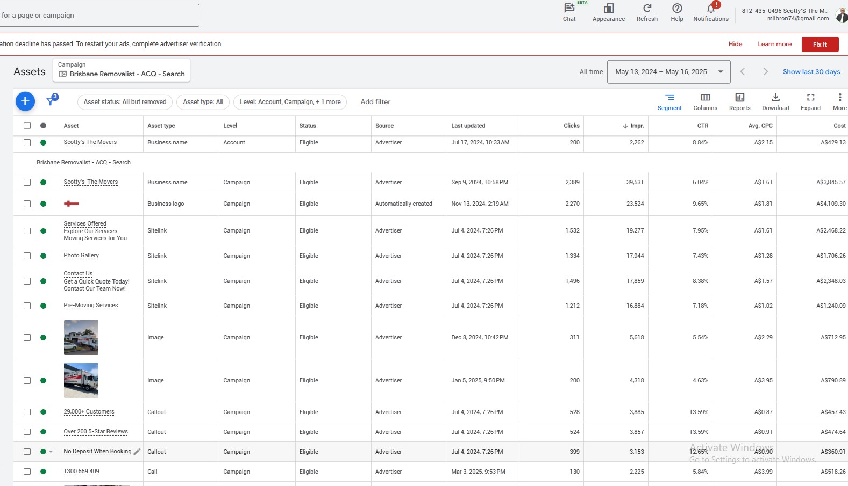Select the Pre-Moving Services checkbox
This screenshot has width=848, height=486.
[x=27, y=306]
